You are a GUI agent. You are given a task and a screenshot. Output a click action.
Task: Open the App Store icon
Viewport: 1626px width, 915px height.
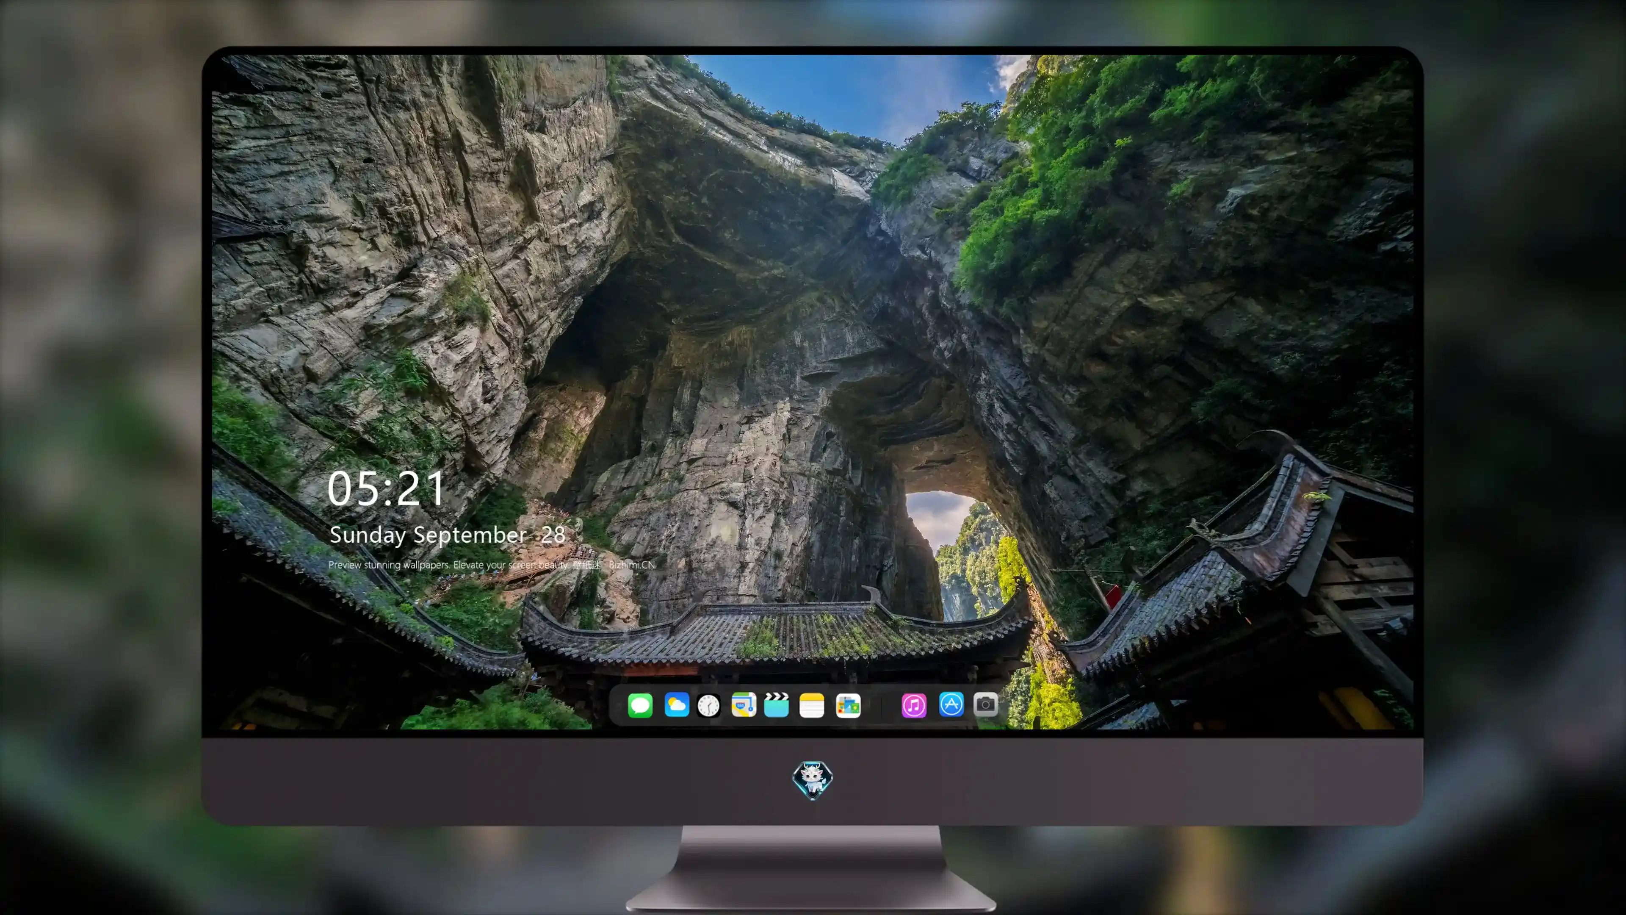click(951, 704)
